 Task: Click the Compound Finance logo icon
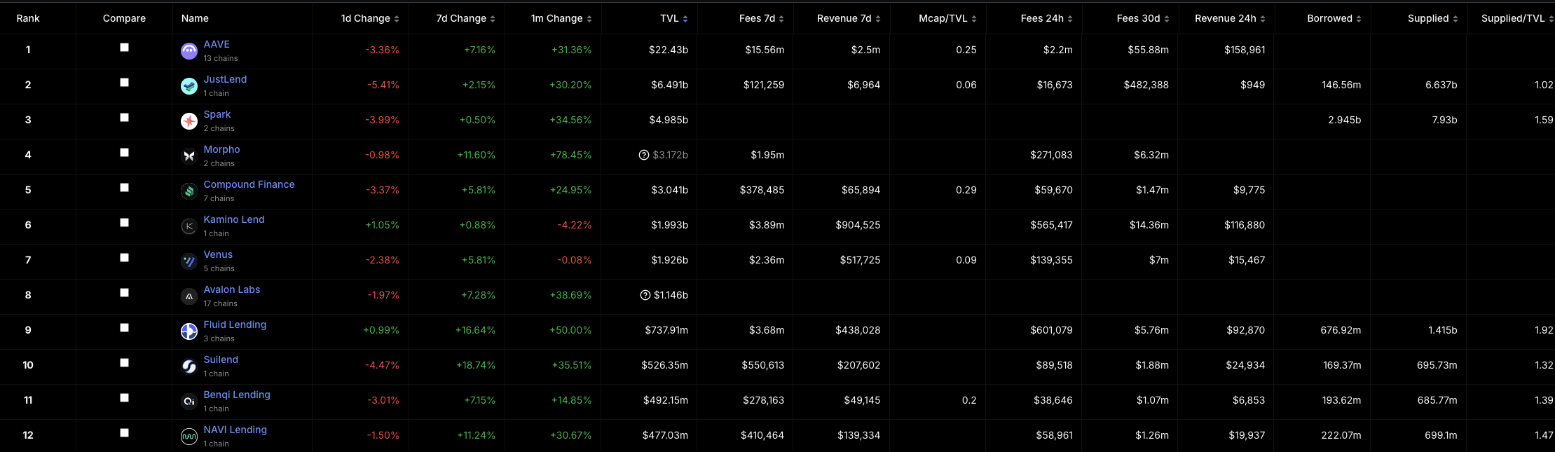tap(189, 191)
